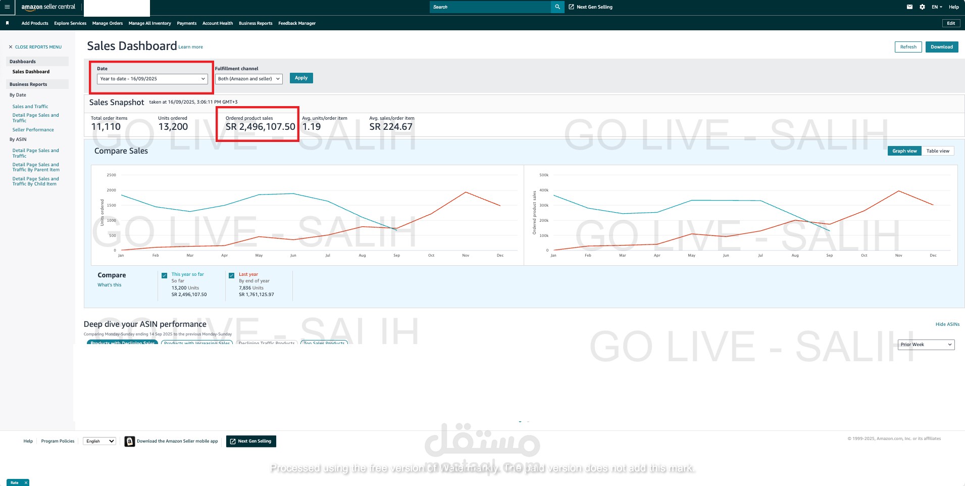Click the Help link in header

[954, 7]
